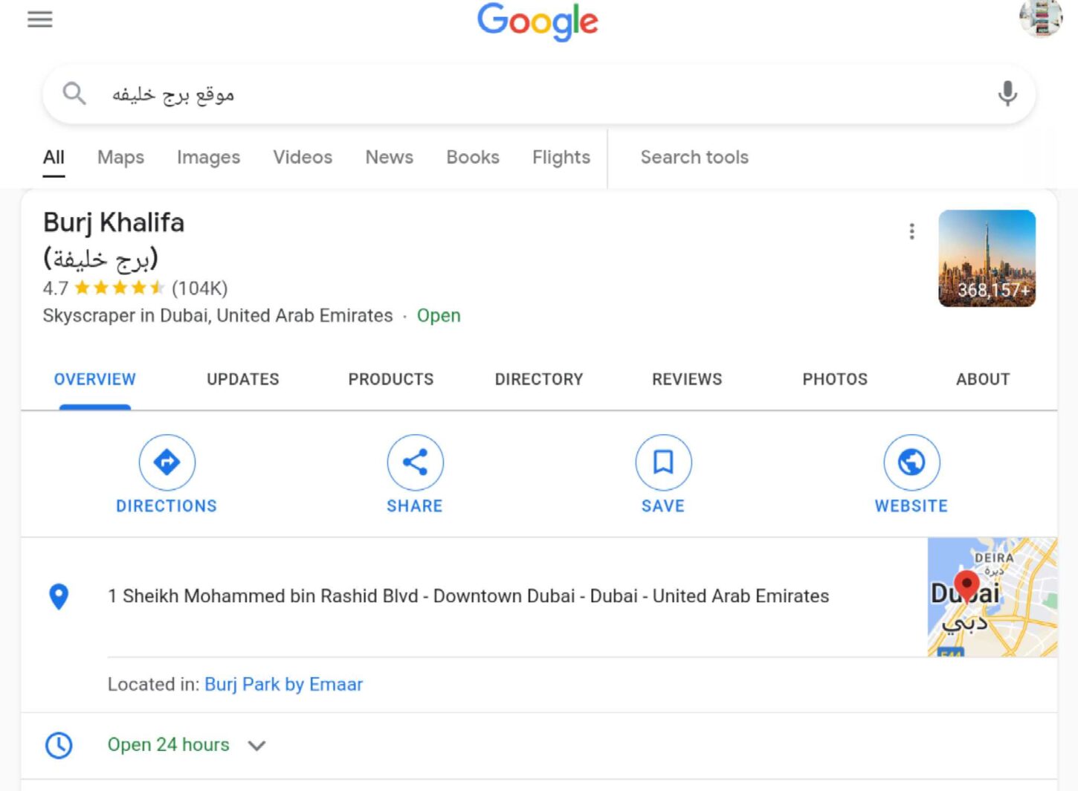Viewport: 1078px width, 791px height.
Task: Tap the voice search microphone
Action: [x=1007, y=94]
